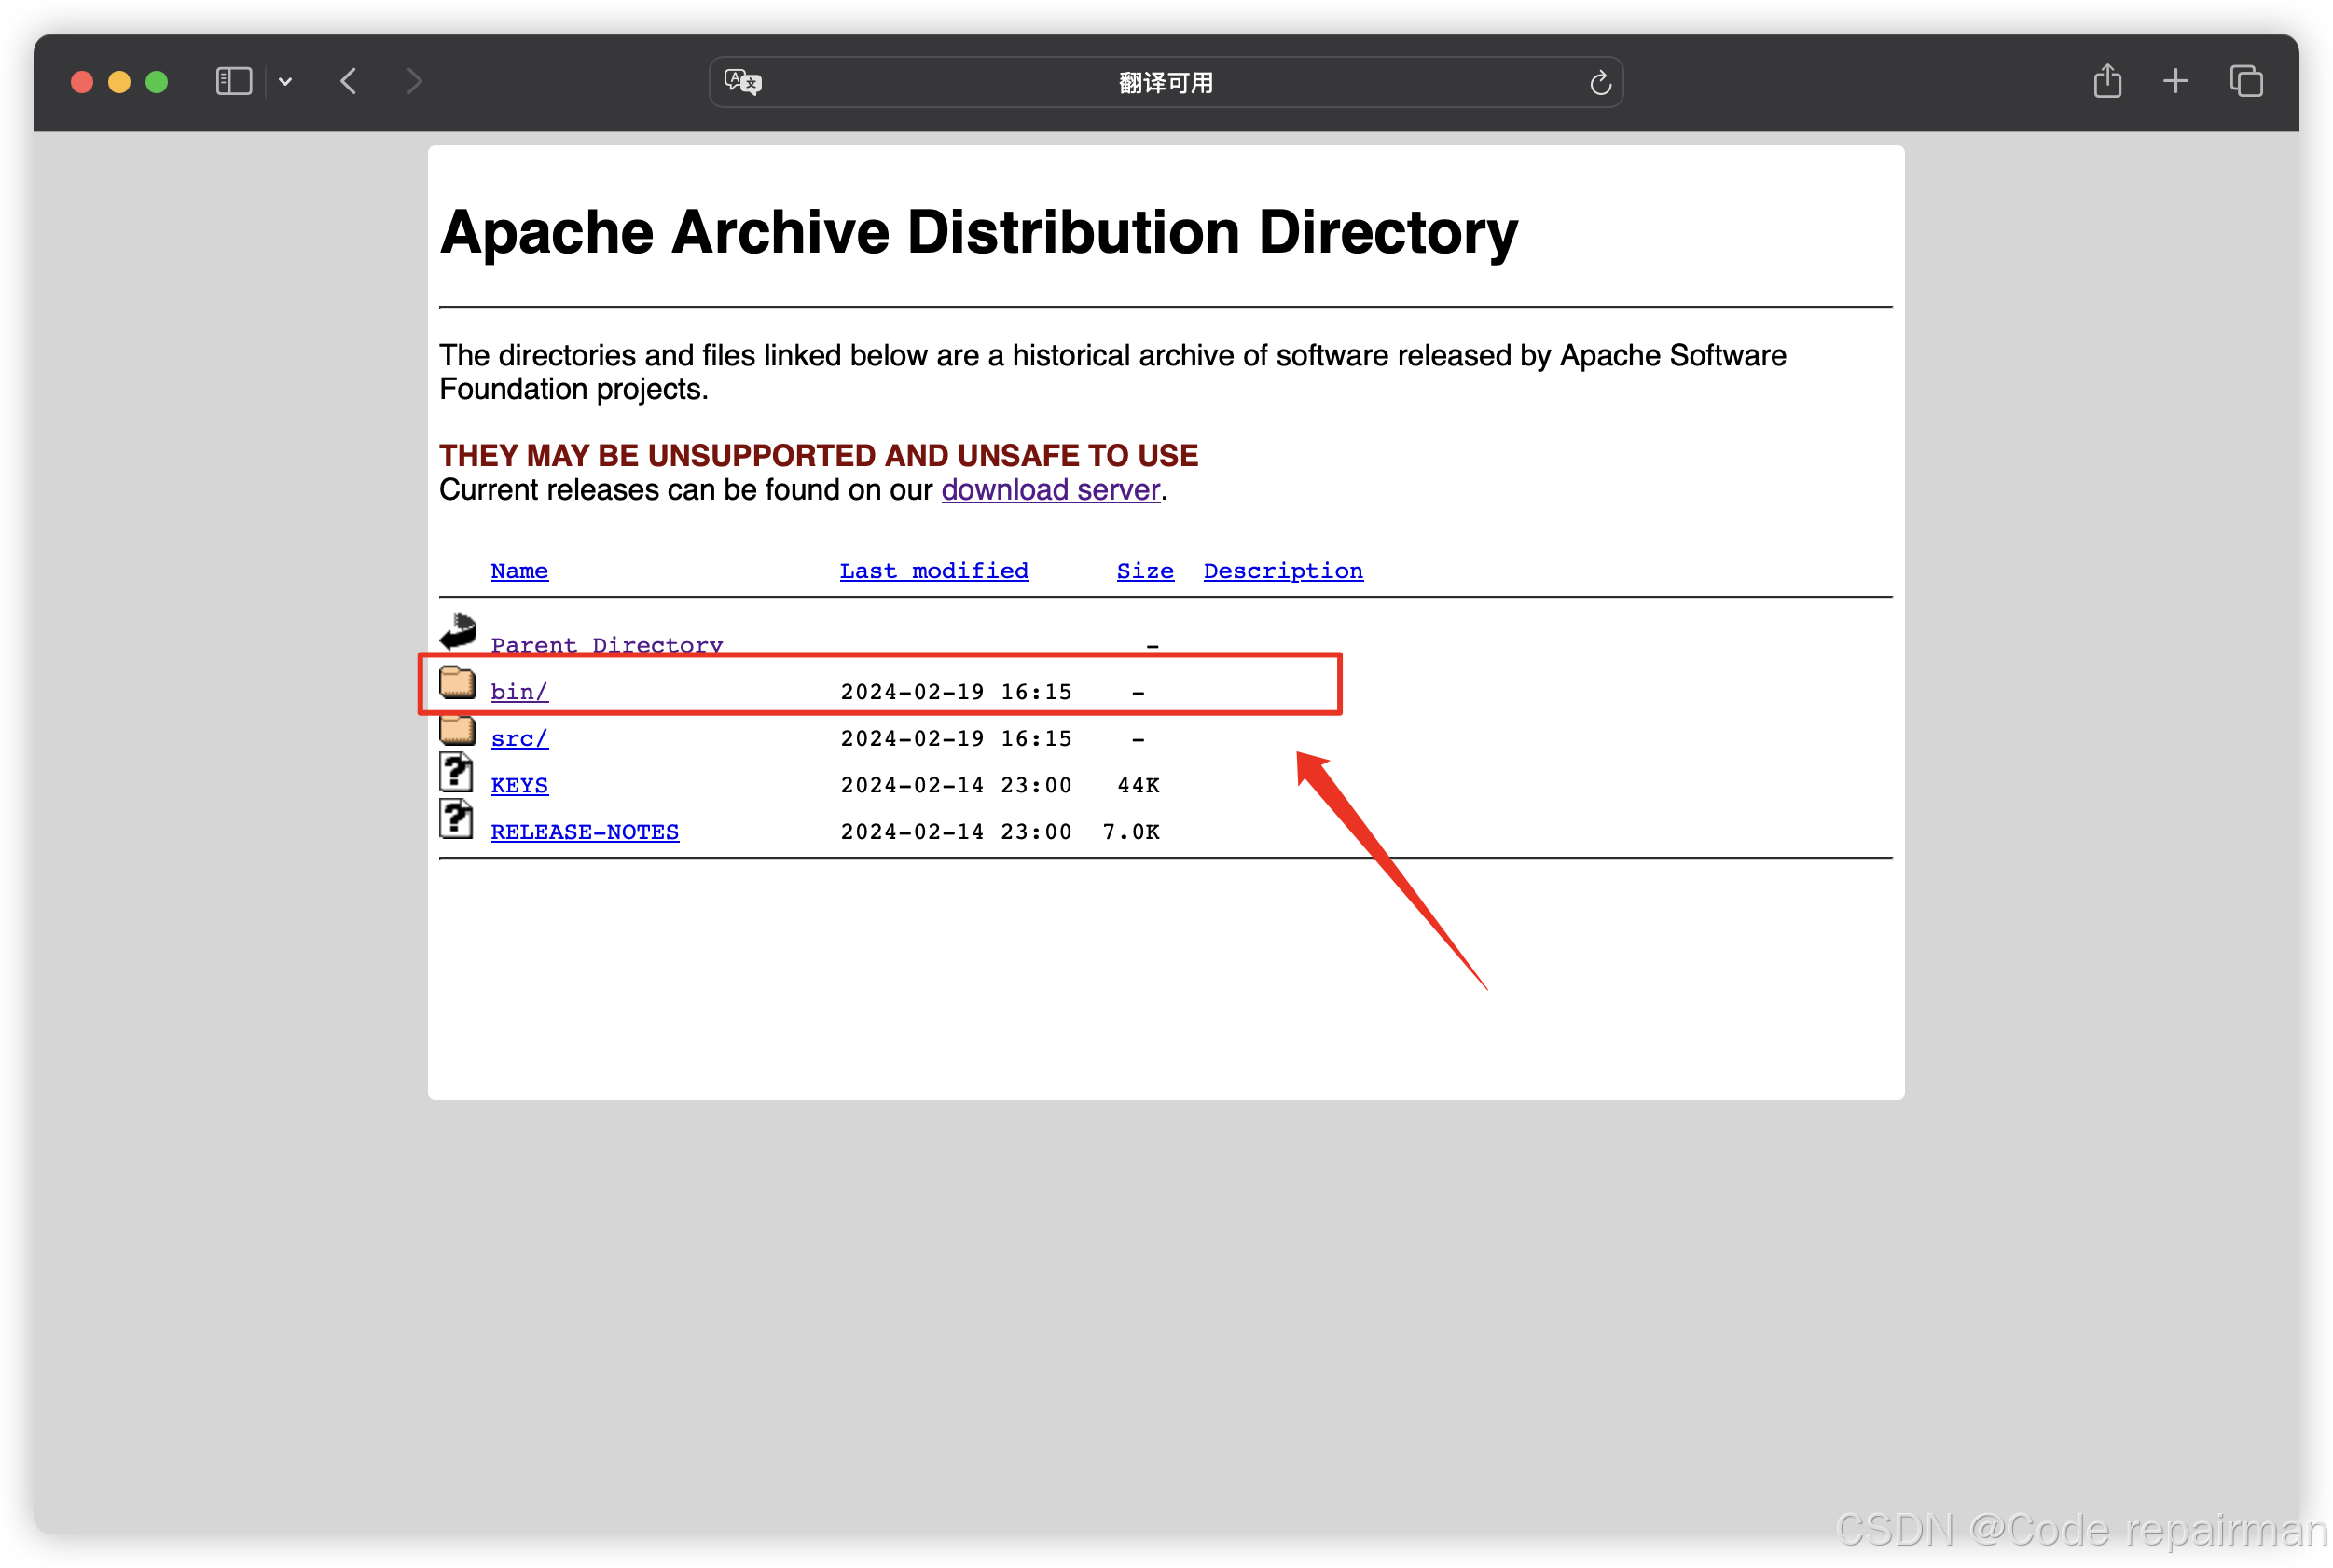Viewport: 2333px width, 1568px height.
Task: Reload the page with refresh icon
Action: coord(1600,83)
